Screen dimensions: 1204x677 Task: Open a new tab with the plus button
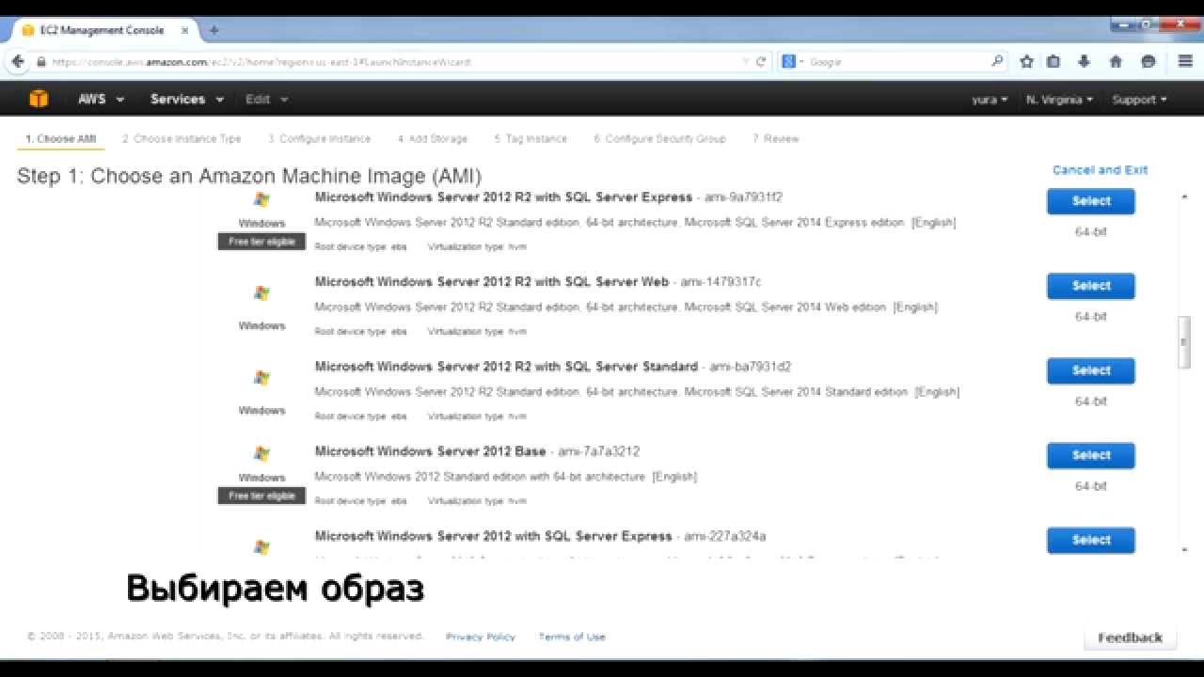(x=214, y=30)
